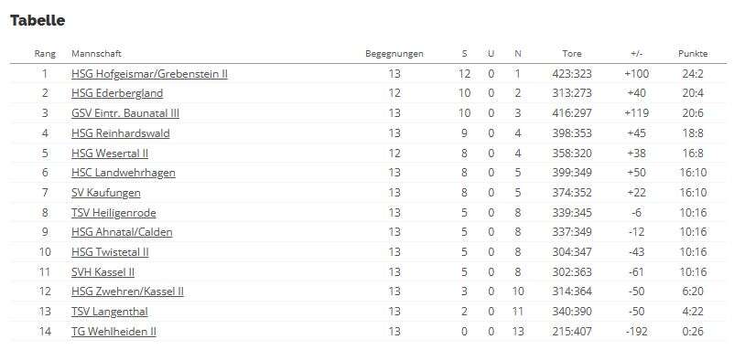Click TG Wehlheiden II link
734x350 pixels.
coord(113,332)
